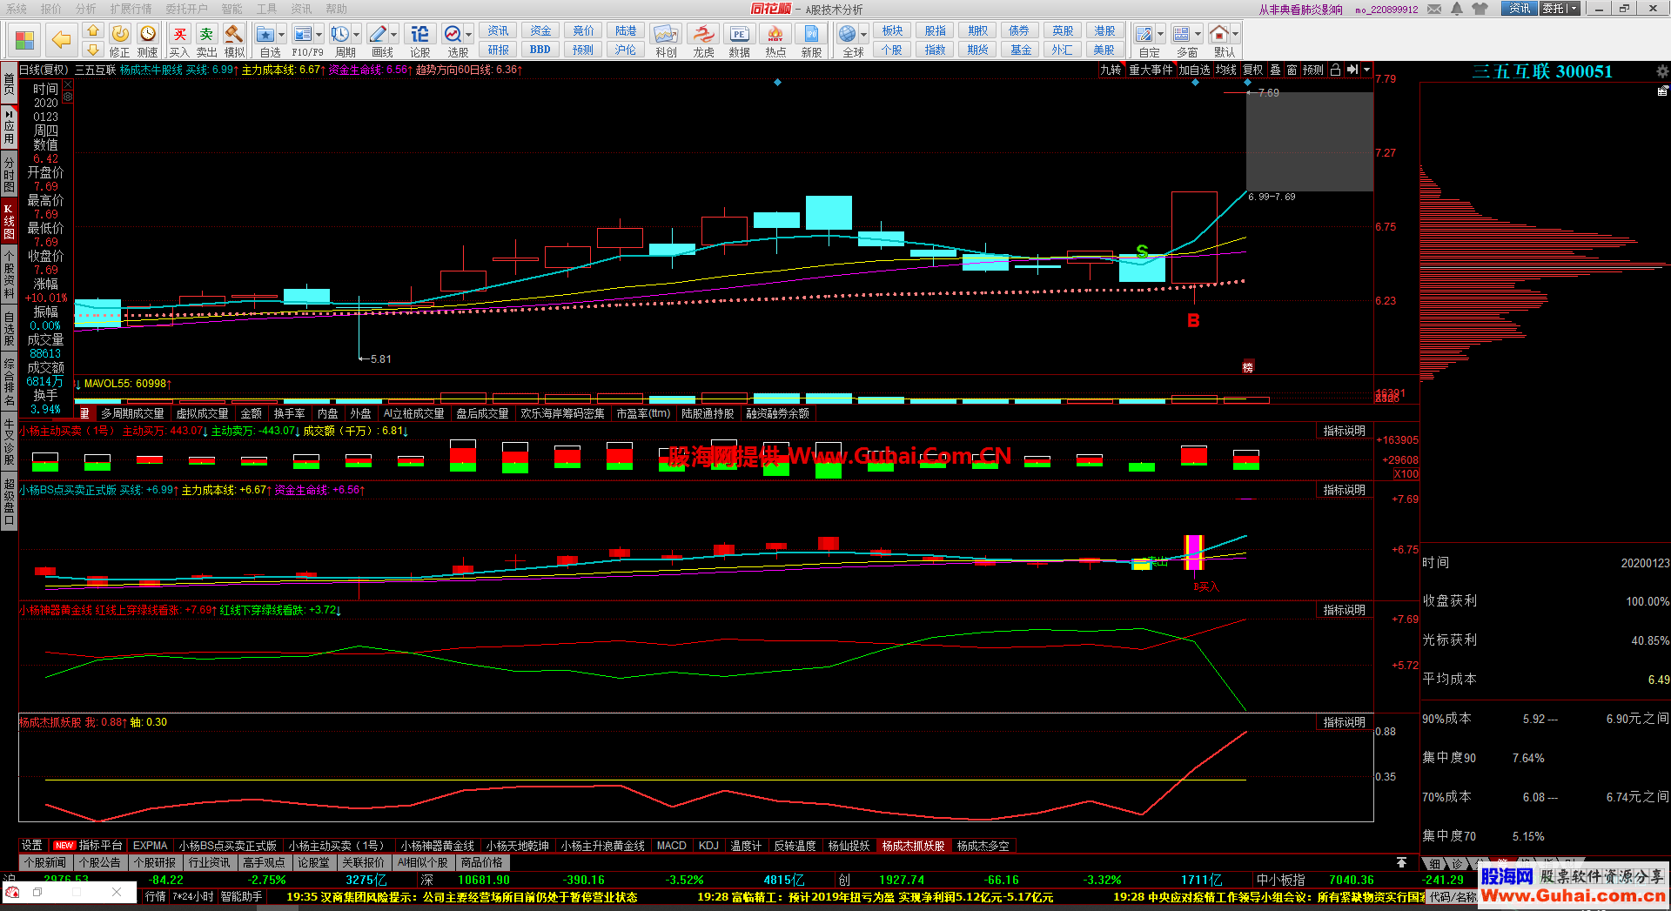Click the 三五互联 300051 stock title
The height and width of the screenshot is (911, 1671).
click(1542, 71)
